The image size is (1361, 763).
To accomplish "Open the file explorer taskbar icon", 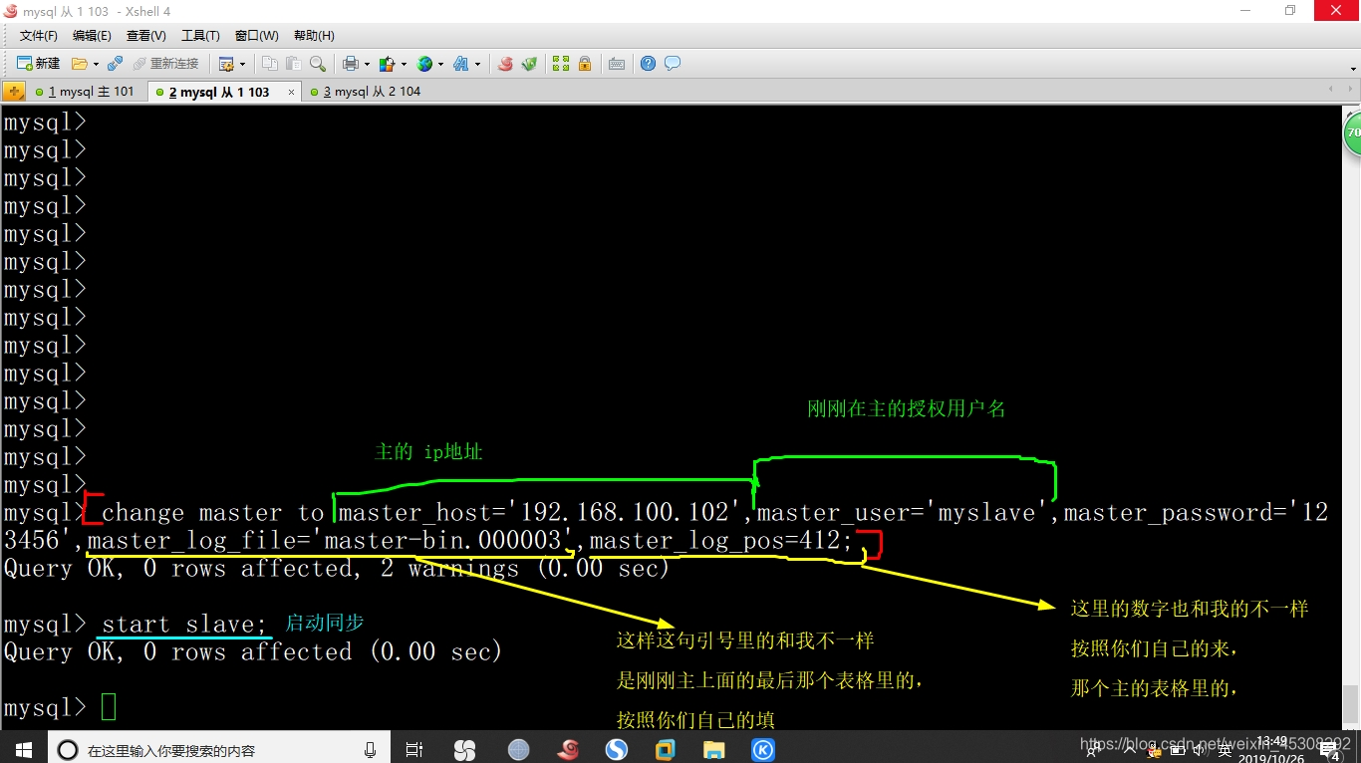I will coord(713,749).
